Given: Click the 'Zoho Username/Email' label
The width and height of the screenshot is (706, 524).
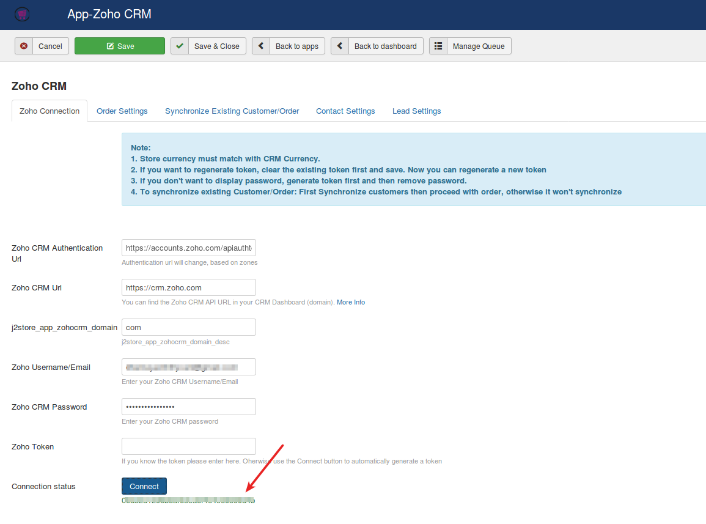Looking at the screenshot, I should [51, 367].
